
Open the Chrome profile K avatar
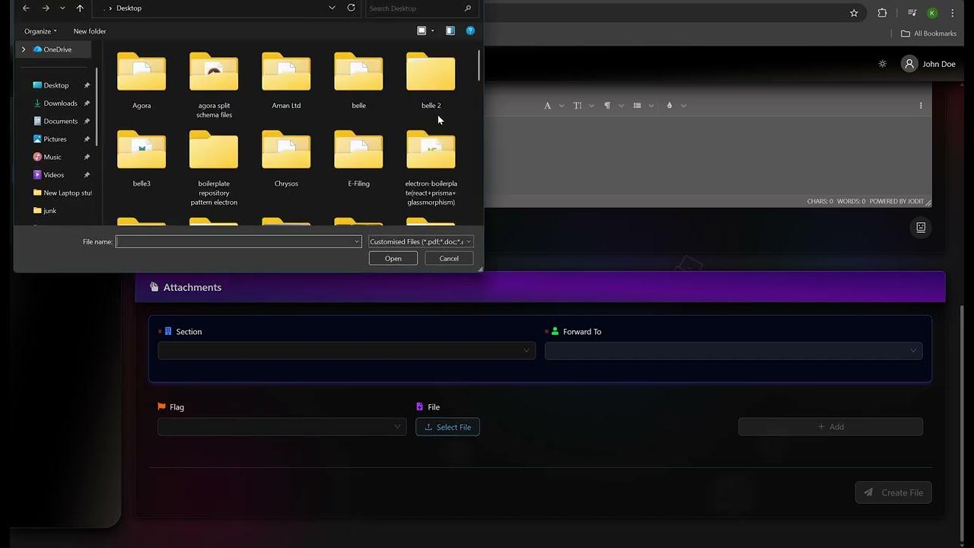point(932,13)
